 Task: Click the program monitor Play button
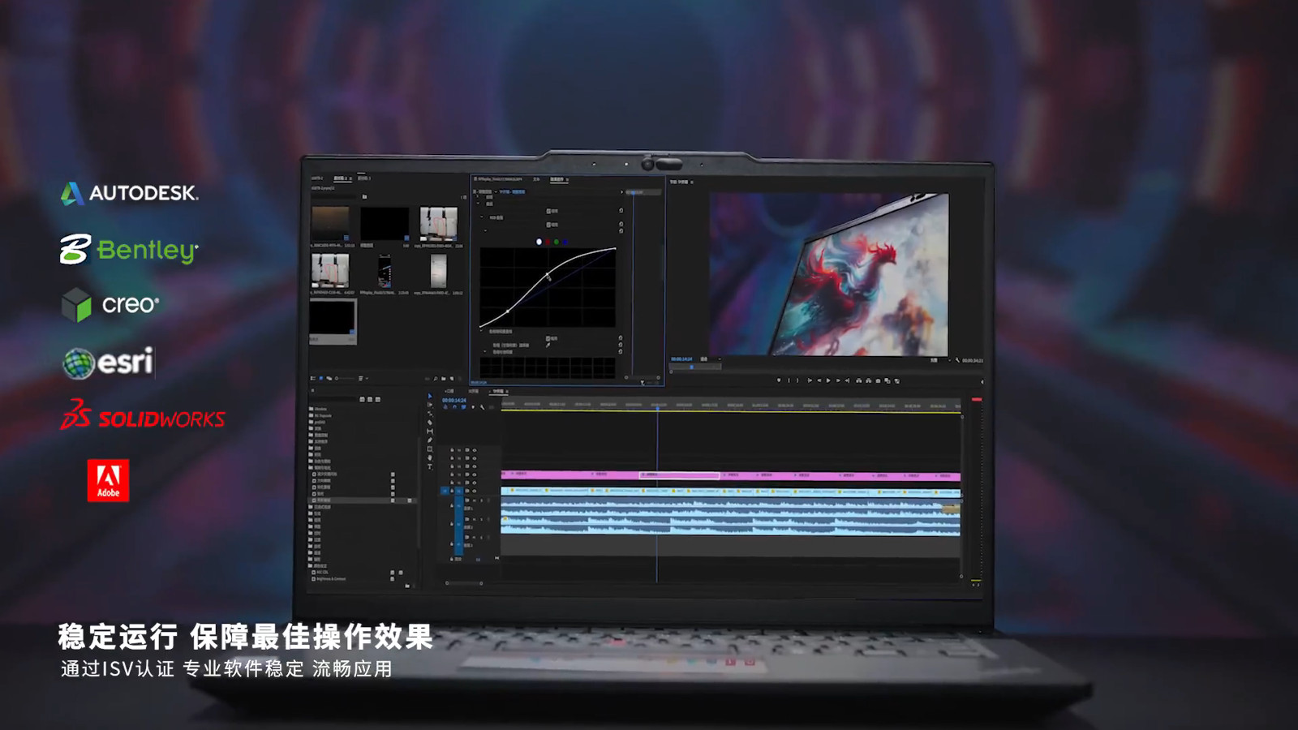(x=828, y=380)
